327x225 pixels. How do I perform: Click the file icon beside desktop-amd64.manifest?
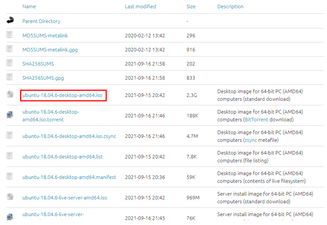10,176
